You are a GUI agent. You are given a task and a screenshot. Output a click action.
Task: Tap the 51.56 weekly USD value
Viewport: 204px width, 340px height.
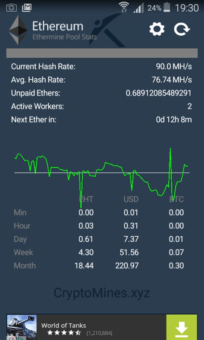click(129, 252)
